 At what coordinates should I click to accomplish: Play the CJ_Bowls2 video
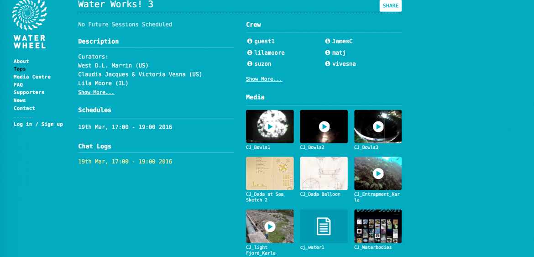tap(324, 126)
